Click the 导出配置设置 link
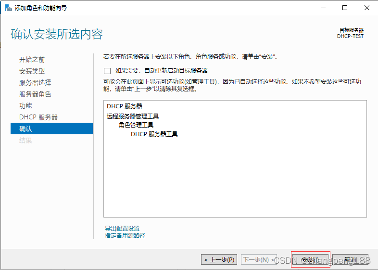 pos(122,228)
